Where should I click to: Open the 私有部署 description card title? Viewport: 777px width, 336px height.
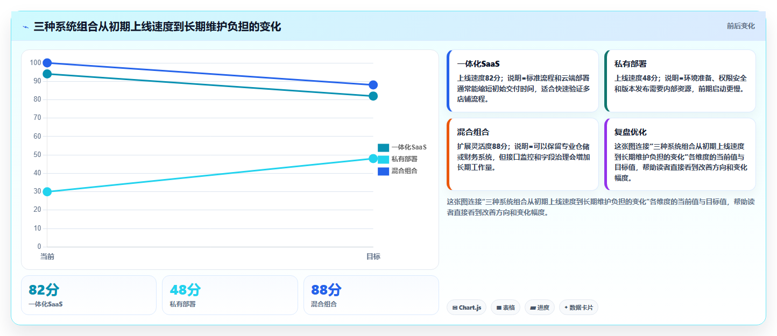(x=630, y=64)
